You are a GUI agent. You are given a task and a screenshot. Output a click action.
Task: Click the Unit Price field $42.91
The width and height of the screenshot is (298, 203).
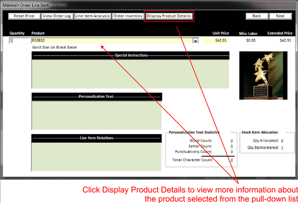click(x=216, y=40)
